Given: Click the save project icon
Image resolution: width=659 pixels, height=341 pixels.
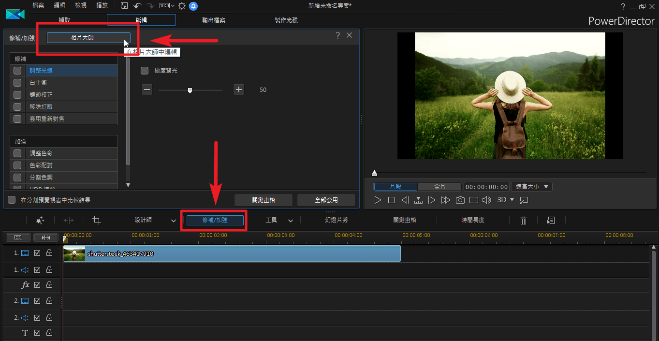Looking at the screenshot, I should (124, 6).
